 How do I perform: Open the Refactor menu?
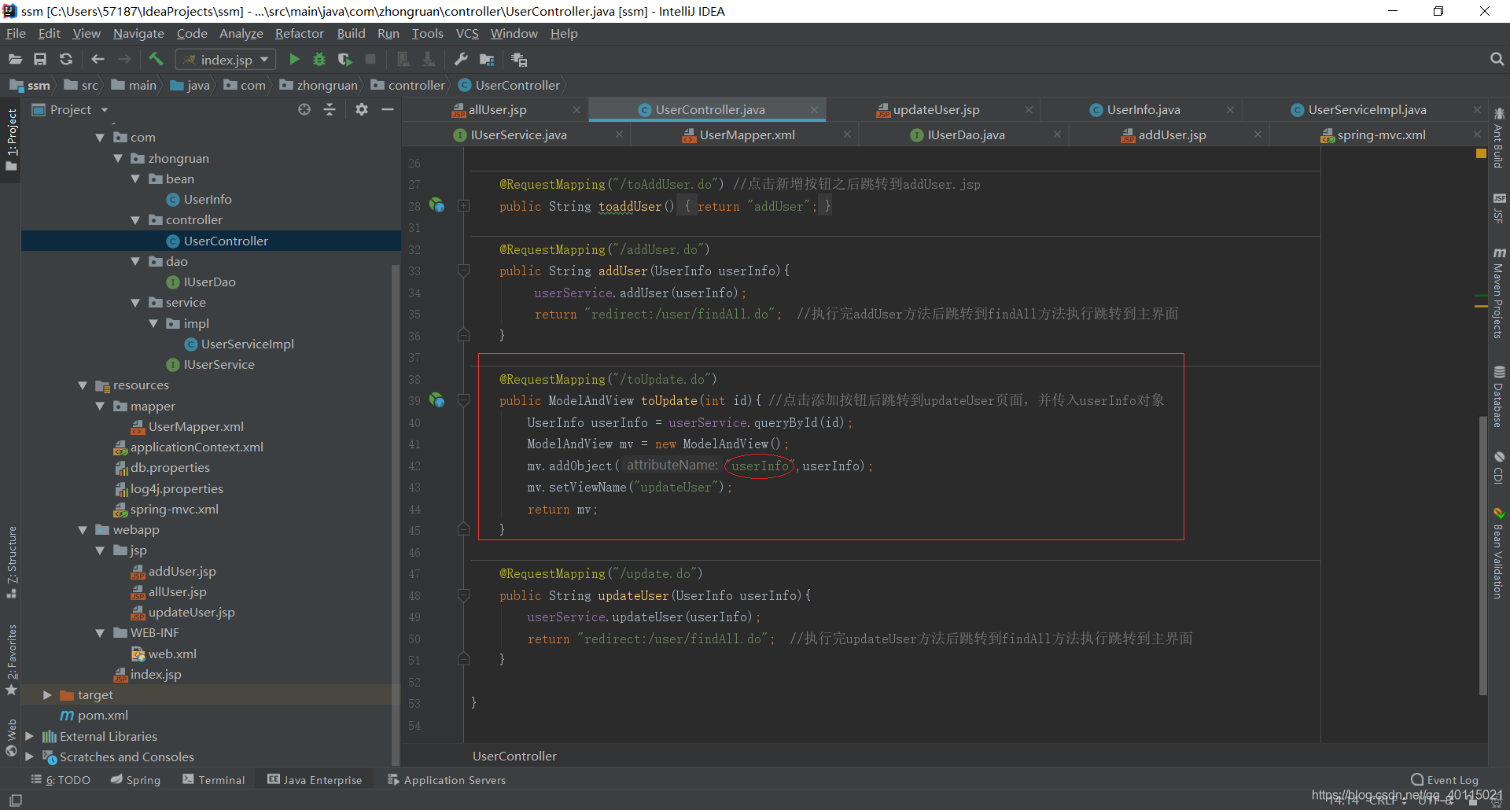(299, 34)
